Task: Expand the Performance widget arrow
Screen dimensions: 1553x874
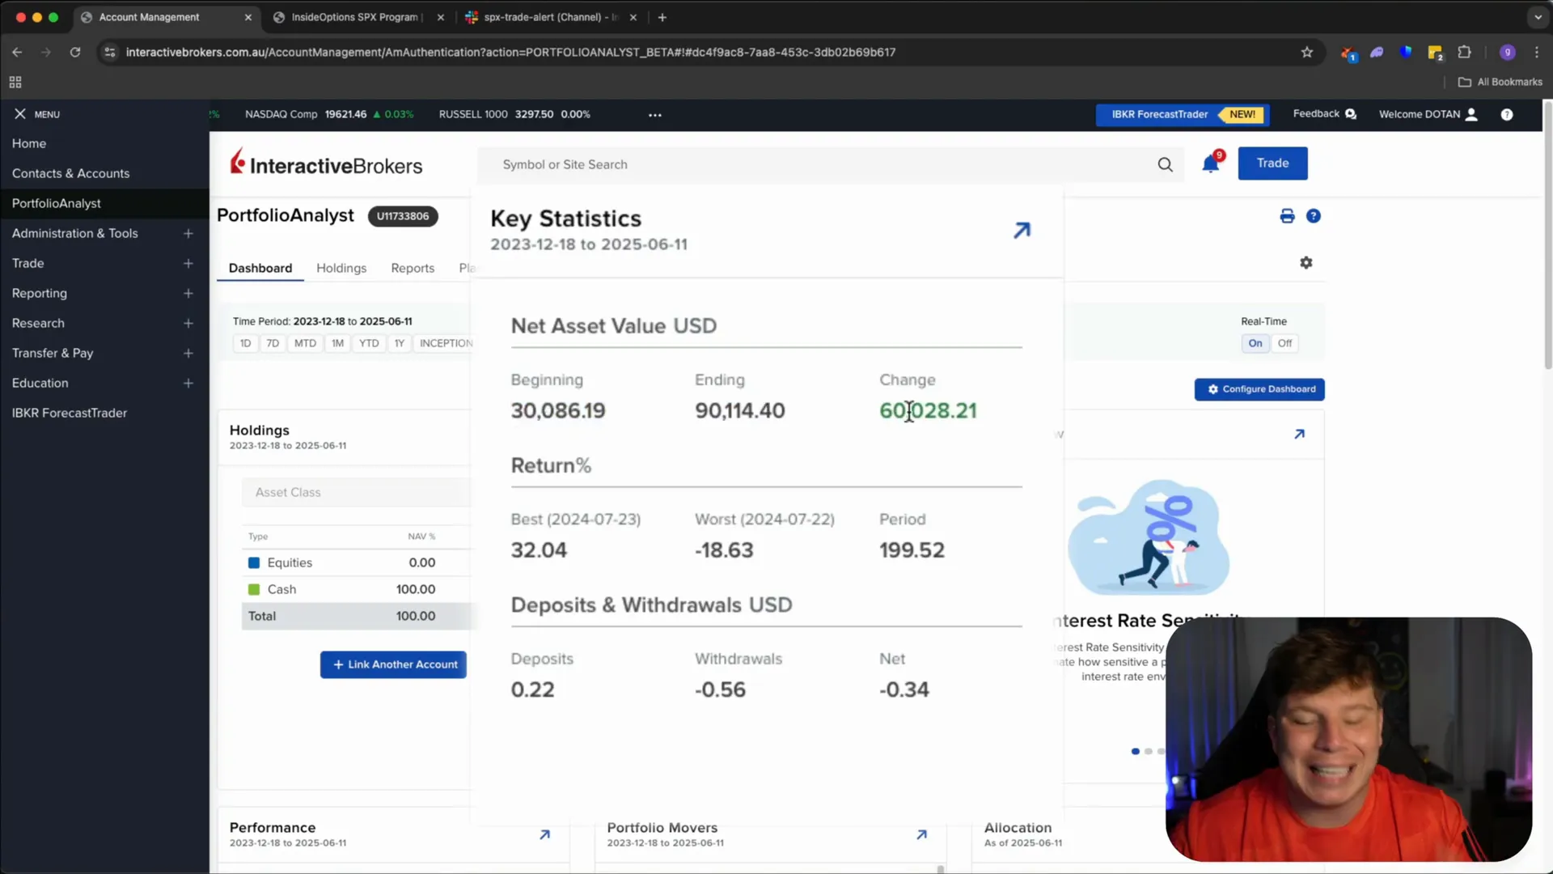Action: 544,834
